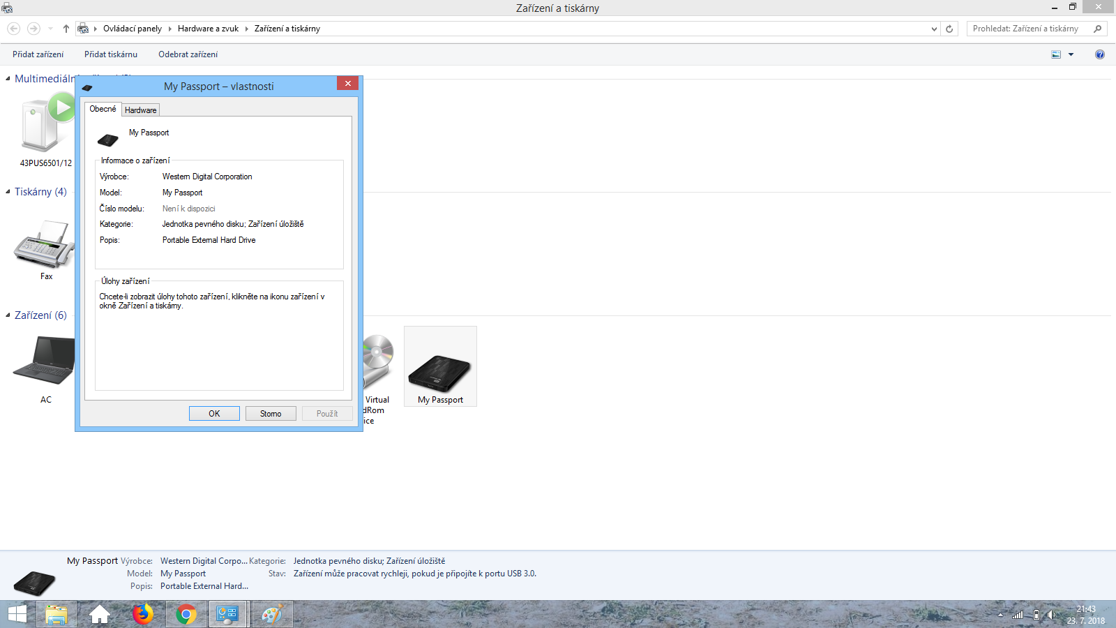Viewport: 1116px width, 628px height.
Task: Switch to the Hardware tab
Action: tap(141, 110)
